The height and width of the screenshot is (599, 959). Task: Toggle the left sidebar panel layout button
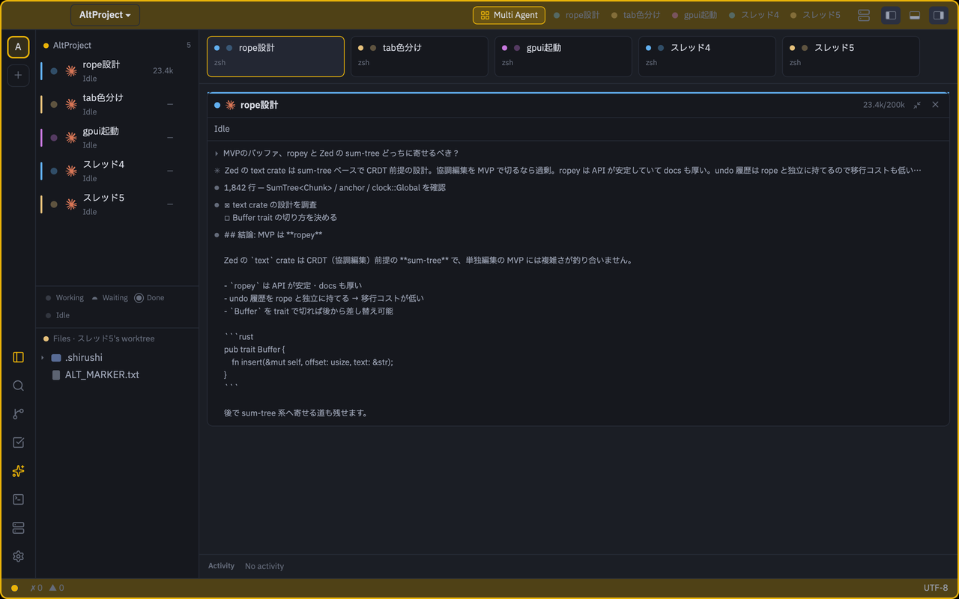point(891,15)
